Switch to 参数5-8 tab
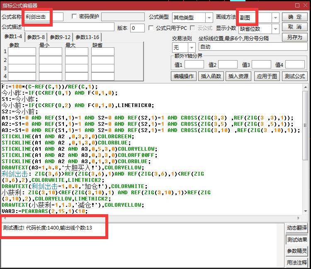 (x=36, y=37)
